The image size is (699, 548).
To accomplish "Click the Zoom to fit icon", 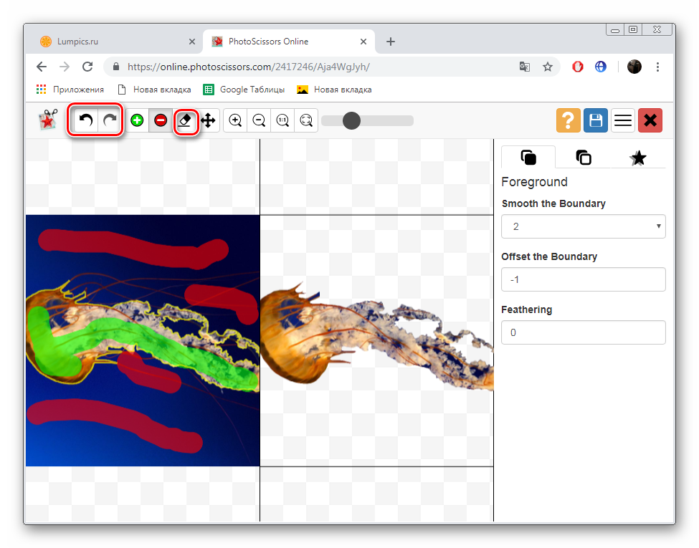I will coord(306,120).
